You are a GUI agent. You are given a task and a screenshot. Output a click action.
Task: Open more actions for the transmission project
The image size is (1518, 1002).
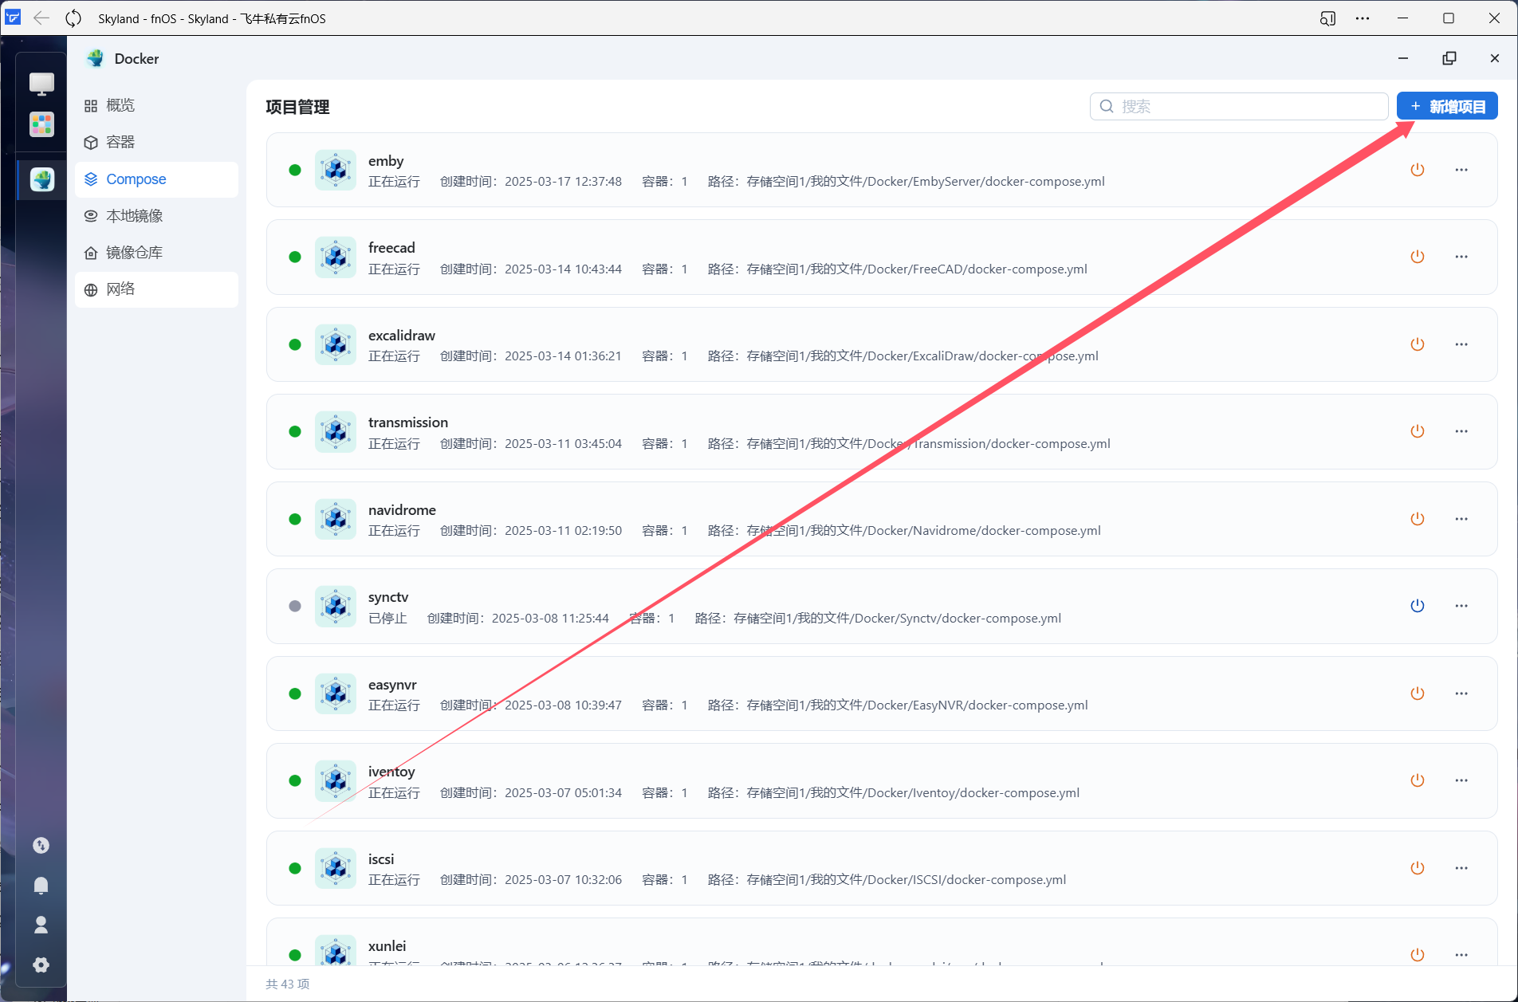click(1461, 431)
